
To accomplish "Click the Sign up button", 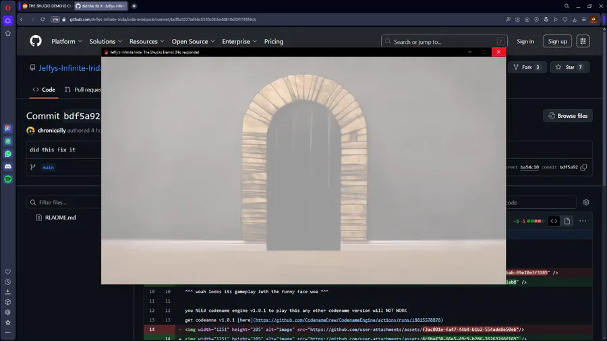I will tap(558, 41).
